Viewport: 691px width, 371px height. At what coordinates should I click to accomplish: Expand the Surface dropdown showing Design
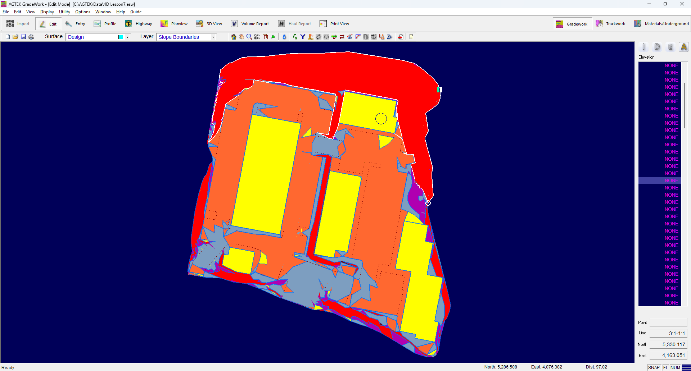click(127, 37)
